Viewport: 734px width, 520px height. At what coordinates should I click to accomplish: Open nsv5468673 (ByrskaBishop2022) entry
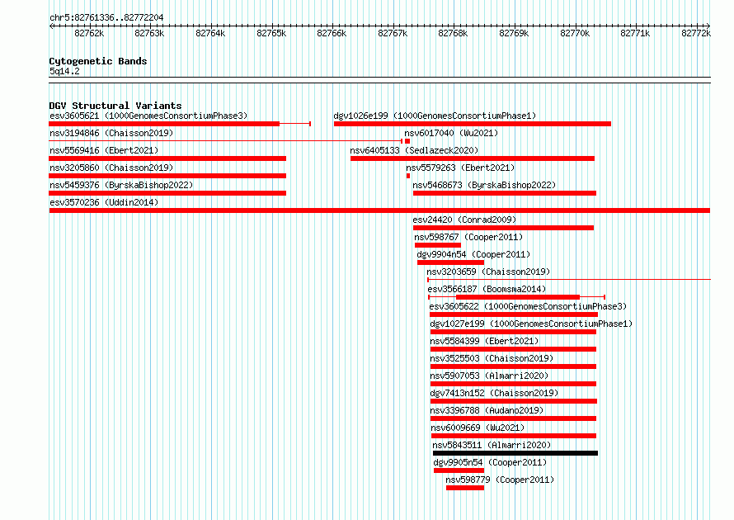484,185
